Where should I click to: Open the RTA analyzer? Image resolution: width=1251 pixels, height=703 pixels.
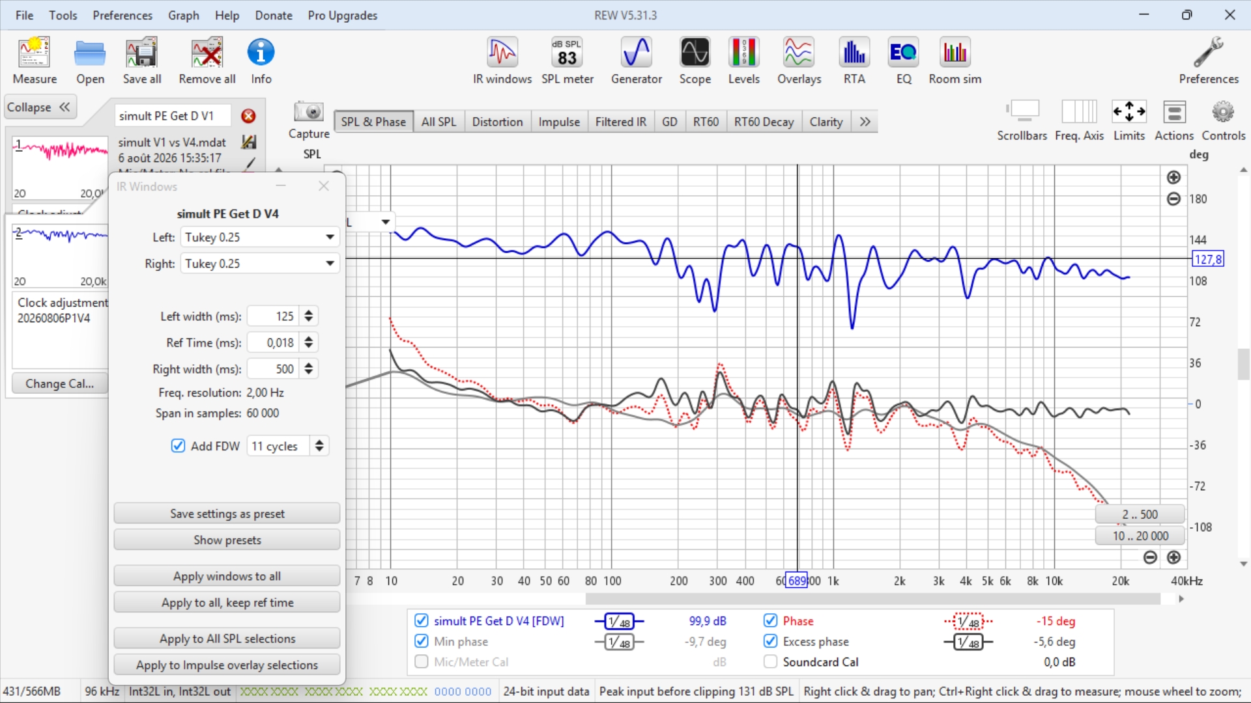[854, 61]
